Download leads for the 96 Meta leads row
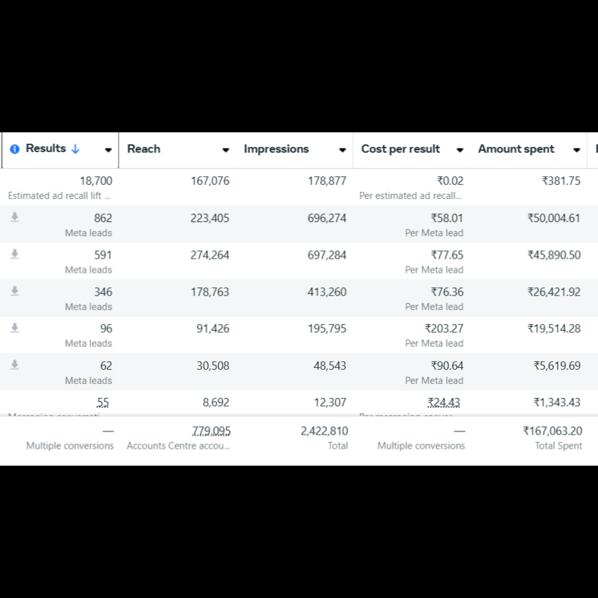 tap(15, 328)
